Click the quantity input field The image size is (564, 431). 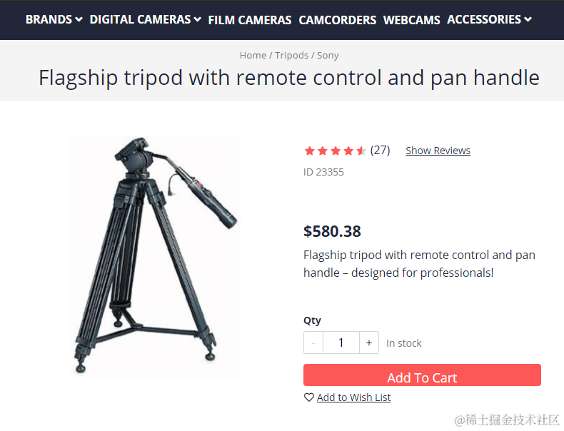pos(341,343)
